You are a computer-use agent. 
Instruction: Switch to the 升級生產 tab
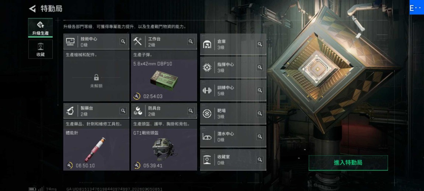pos(41,28)
